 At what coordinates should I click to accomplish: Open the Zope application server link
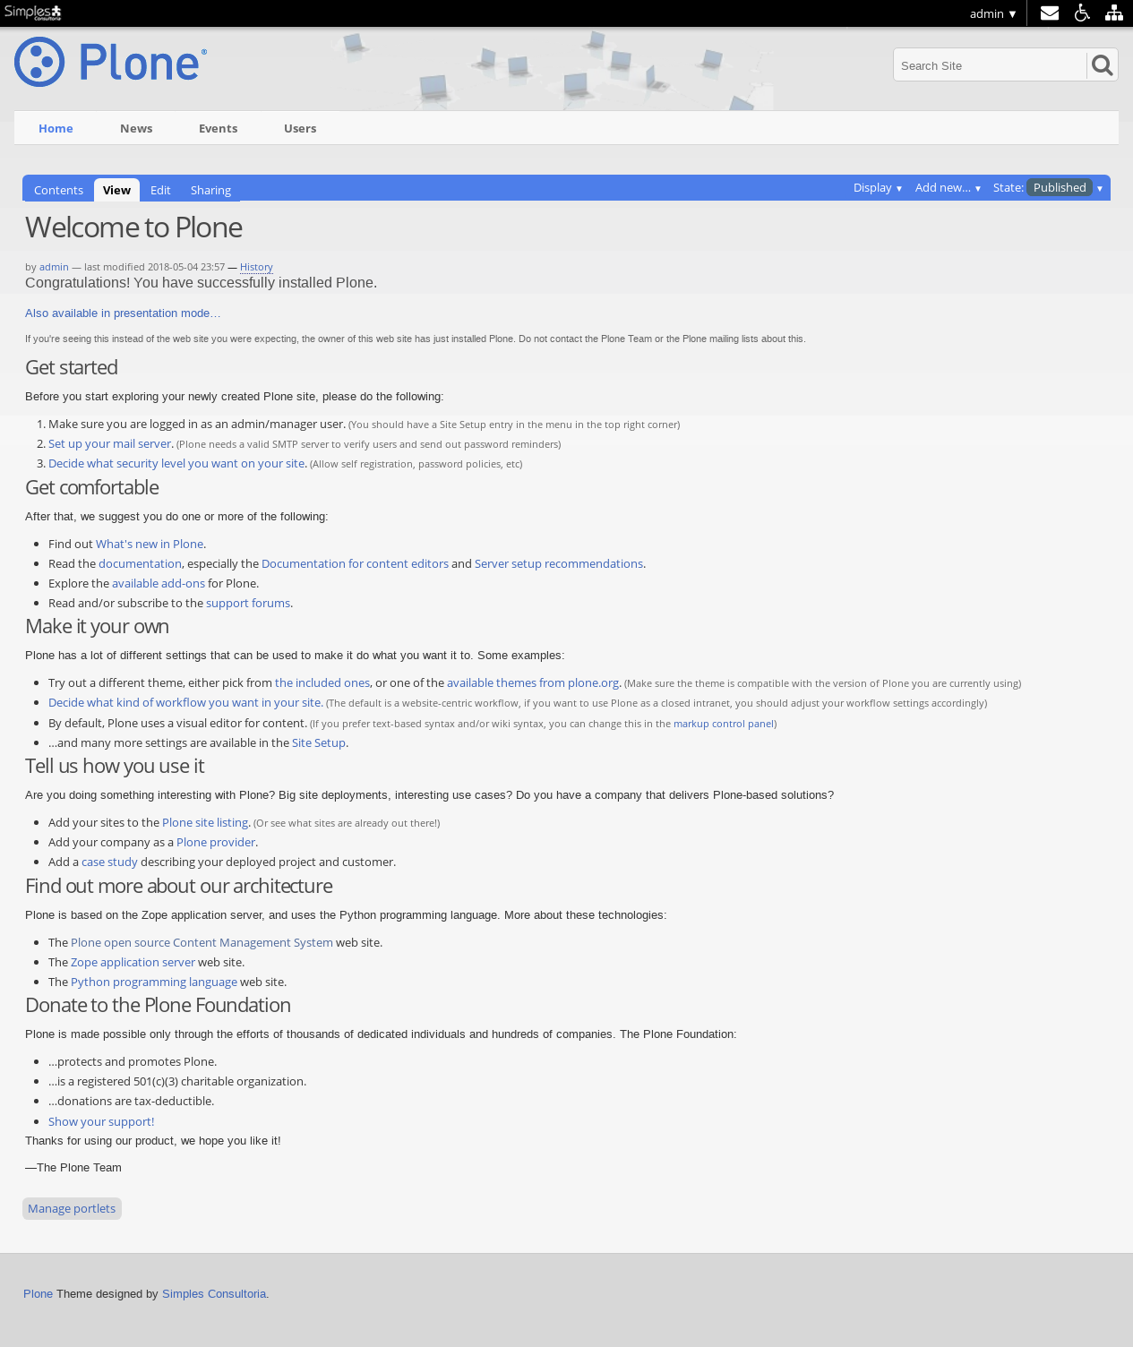[x=133, y=962]
